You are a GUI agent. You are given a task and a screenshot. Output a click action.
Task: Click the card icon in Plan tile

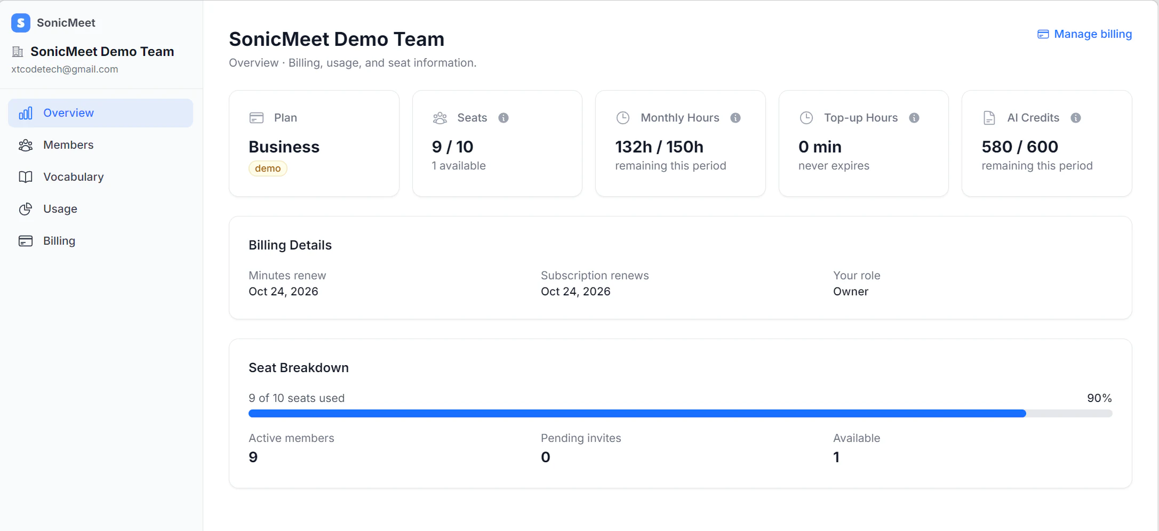pyautogui.click(x=257, y=118)
